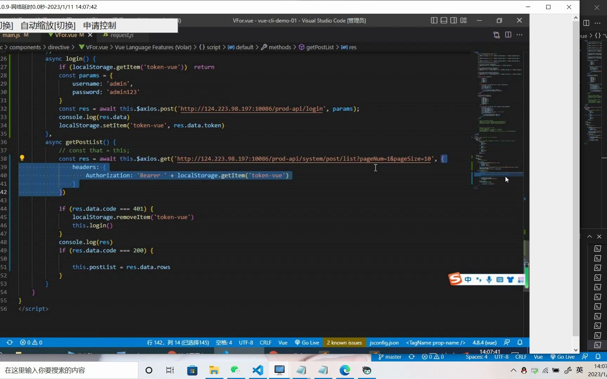Split editor in the background VS Code window
Viewport: 607px width, 379px height.
[586, 23]
